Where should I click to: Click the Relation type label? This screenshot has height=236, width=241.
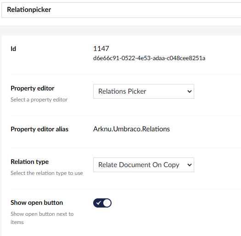tap(29, 162)
